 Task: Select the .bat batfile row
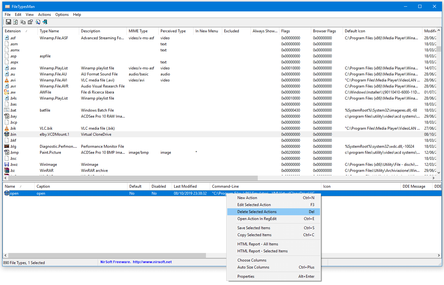click(45, 110)
